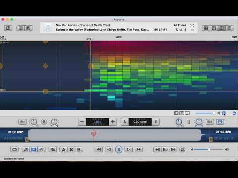Click the blue ReFrame pan knob
Screen dimensions: 238x178
tap(199, 122)
